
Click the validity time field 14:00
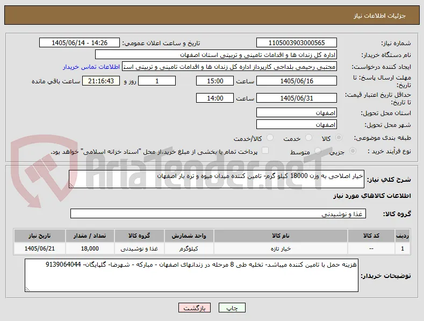[x=215, y=98]
